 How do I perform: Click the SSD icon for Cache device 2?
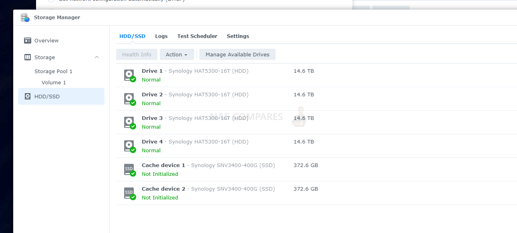(x=129, y=193)
